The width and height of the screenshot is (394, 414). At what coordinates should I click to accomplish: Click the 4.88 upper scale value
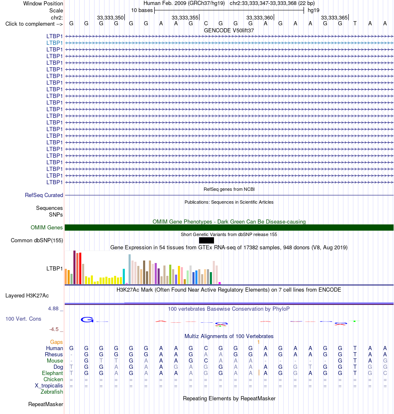click(53, 308)
